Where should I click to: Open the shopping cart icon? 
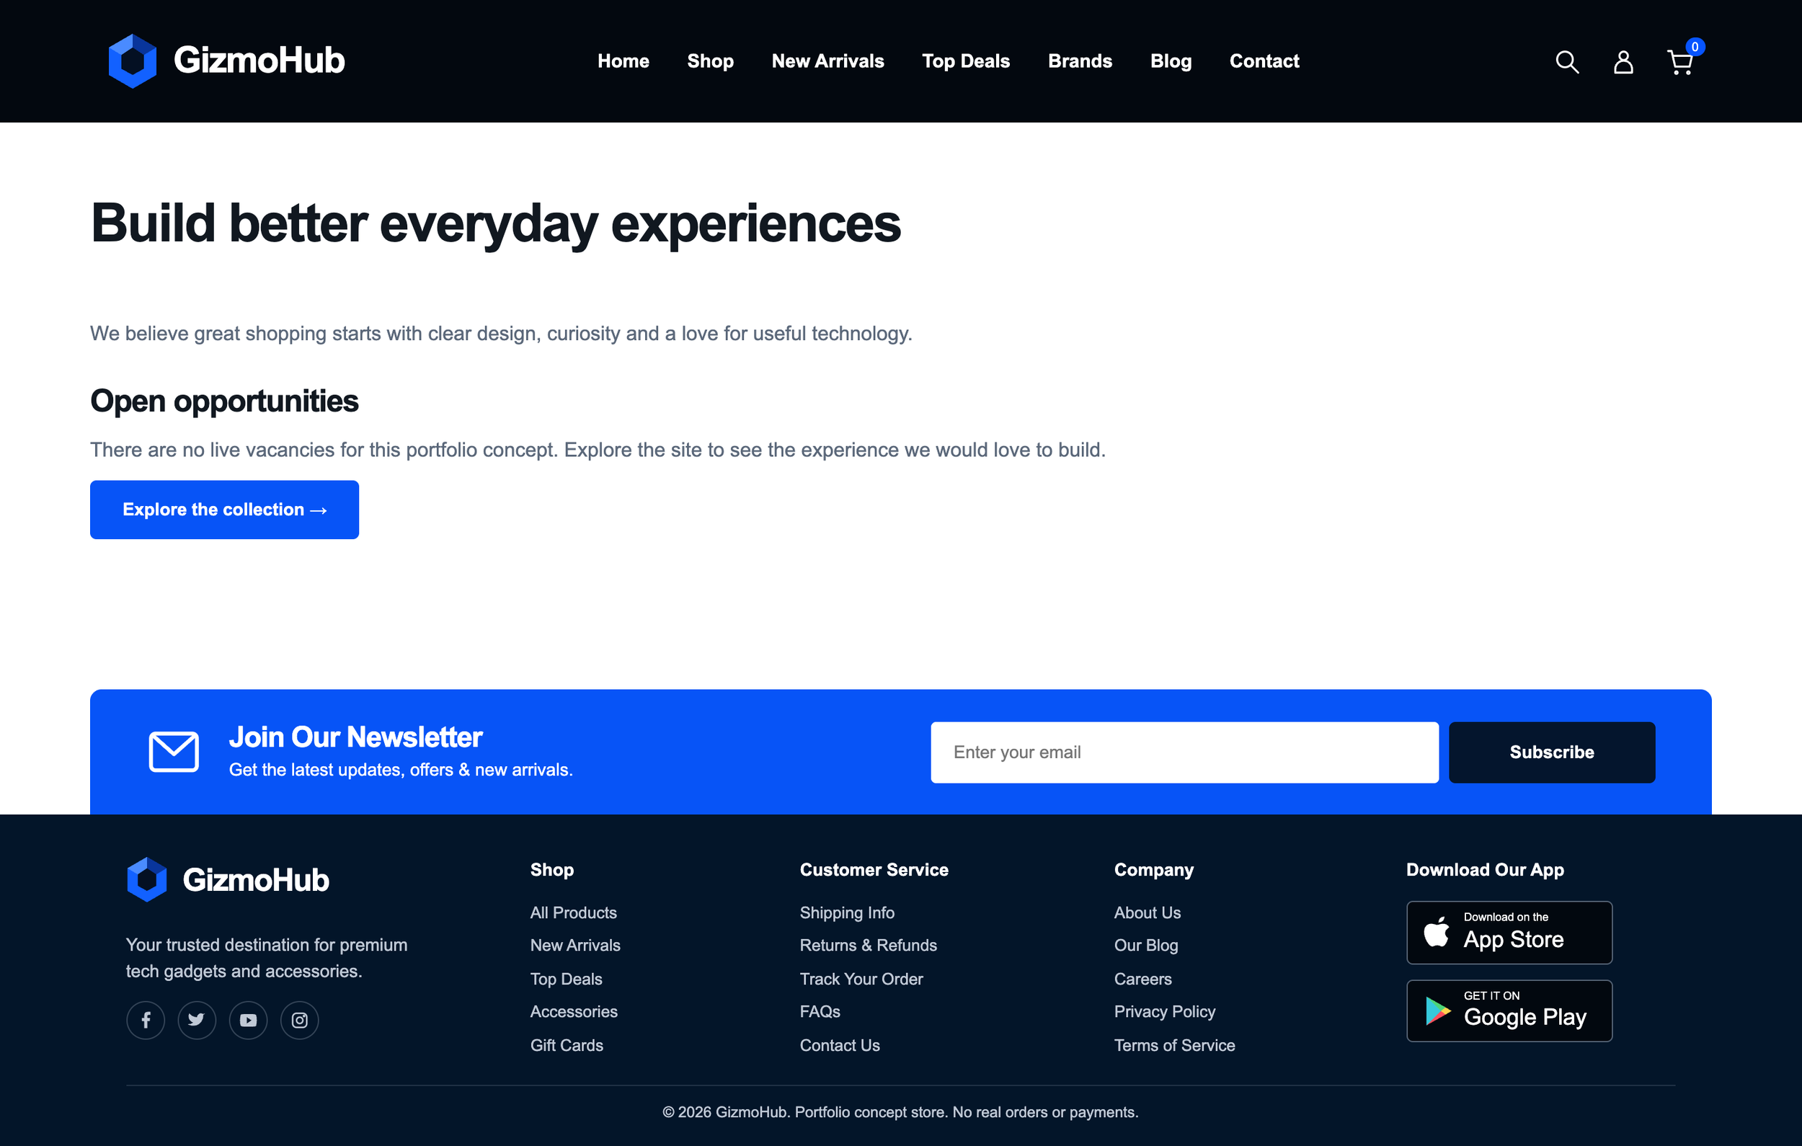click(1680, 62)
